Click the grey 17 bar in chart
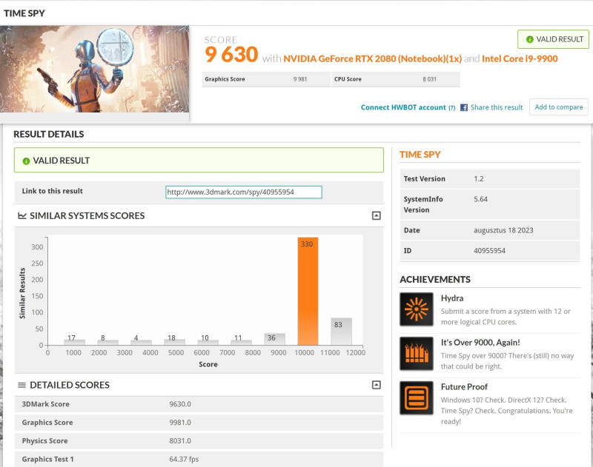The height and width of the screenshot is (467, 593). tap(75, 342)
